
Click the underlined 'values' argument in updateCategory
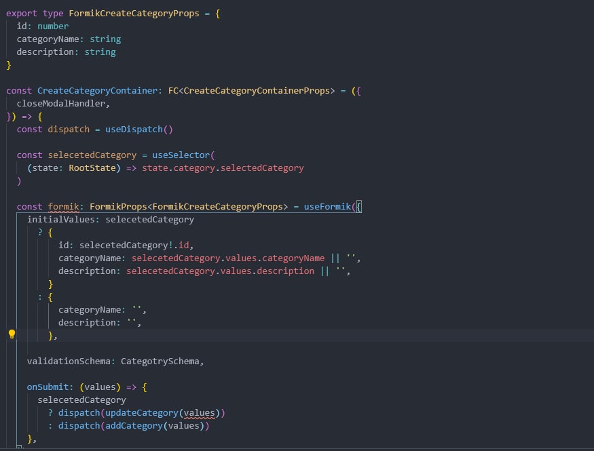200,413
